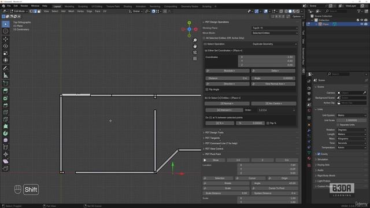Open the Move Mode dropdown

275,33
